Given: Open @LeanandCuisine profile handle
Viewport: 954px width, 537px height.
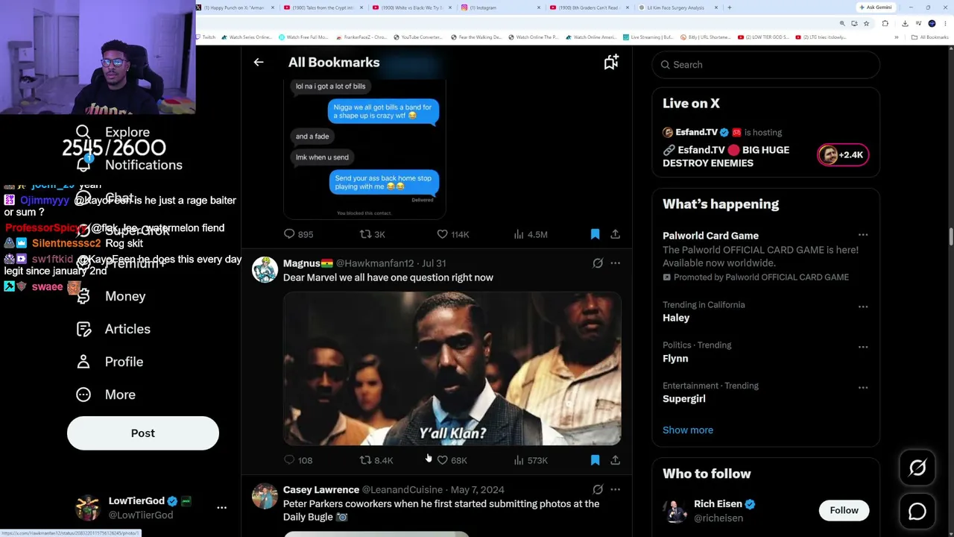Looking at the screenshot, I should pyautogui.click(x=402, y=490).
